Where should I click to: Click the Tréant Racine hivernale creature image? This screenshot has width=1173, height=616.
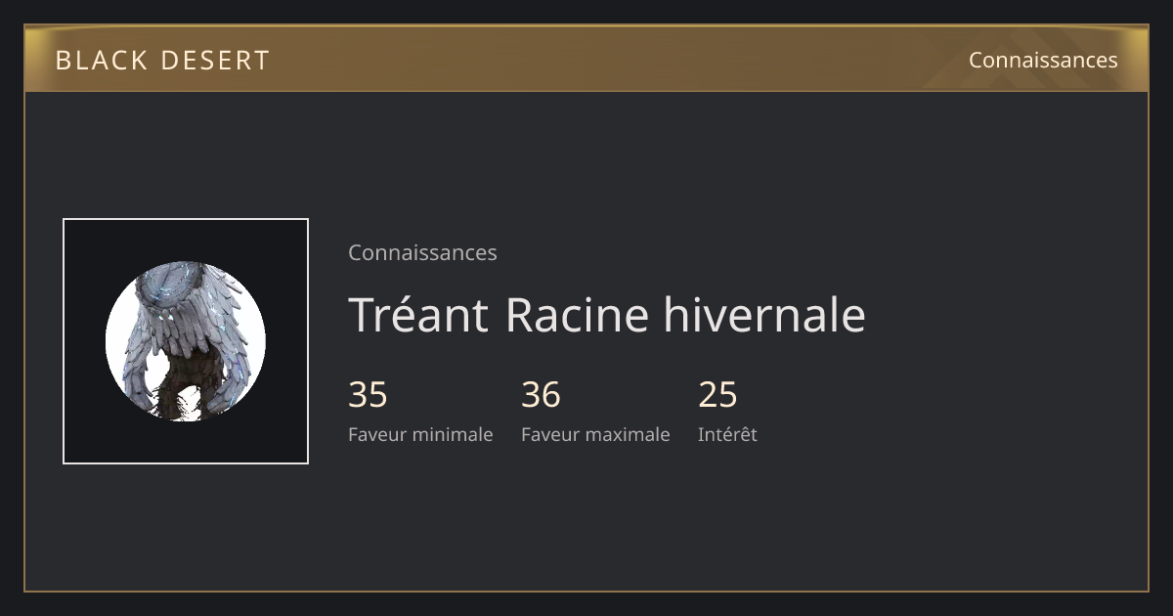[186, 341]
